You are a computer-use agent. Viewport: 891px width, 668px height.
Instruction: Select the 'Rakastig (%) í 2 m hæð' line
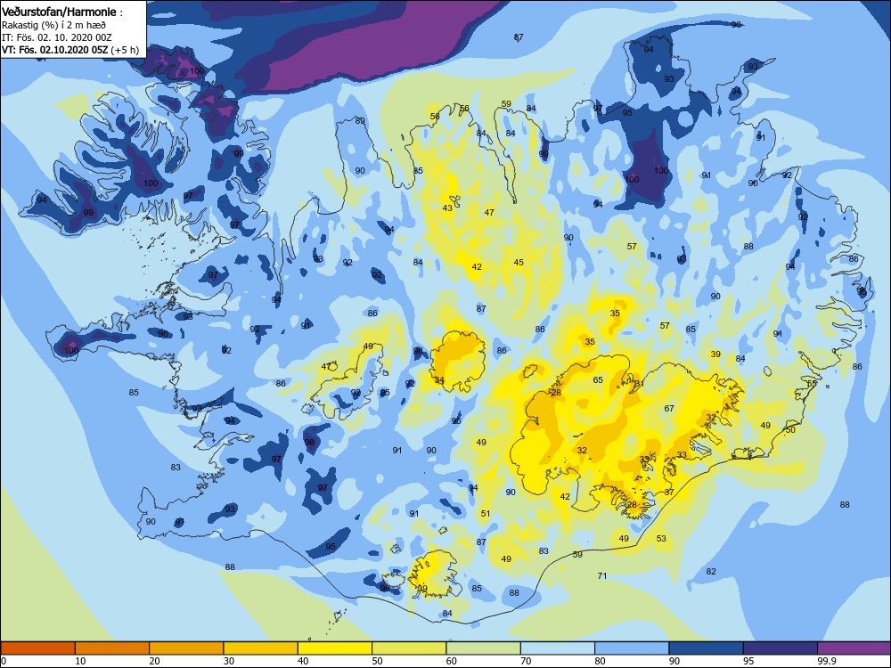[54, 25]
